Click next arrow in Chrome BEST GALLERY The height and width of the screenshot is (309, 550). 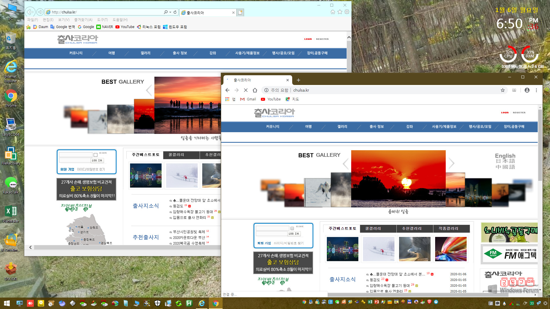click(x=451, y=163)
